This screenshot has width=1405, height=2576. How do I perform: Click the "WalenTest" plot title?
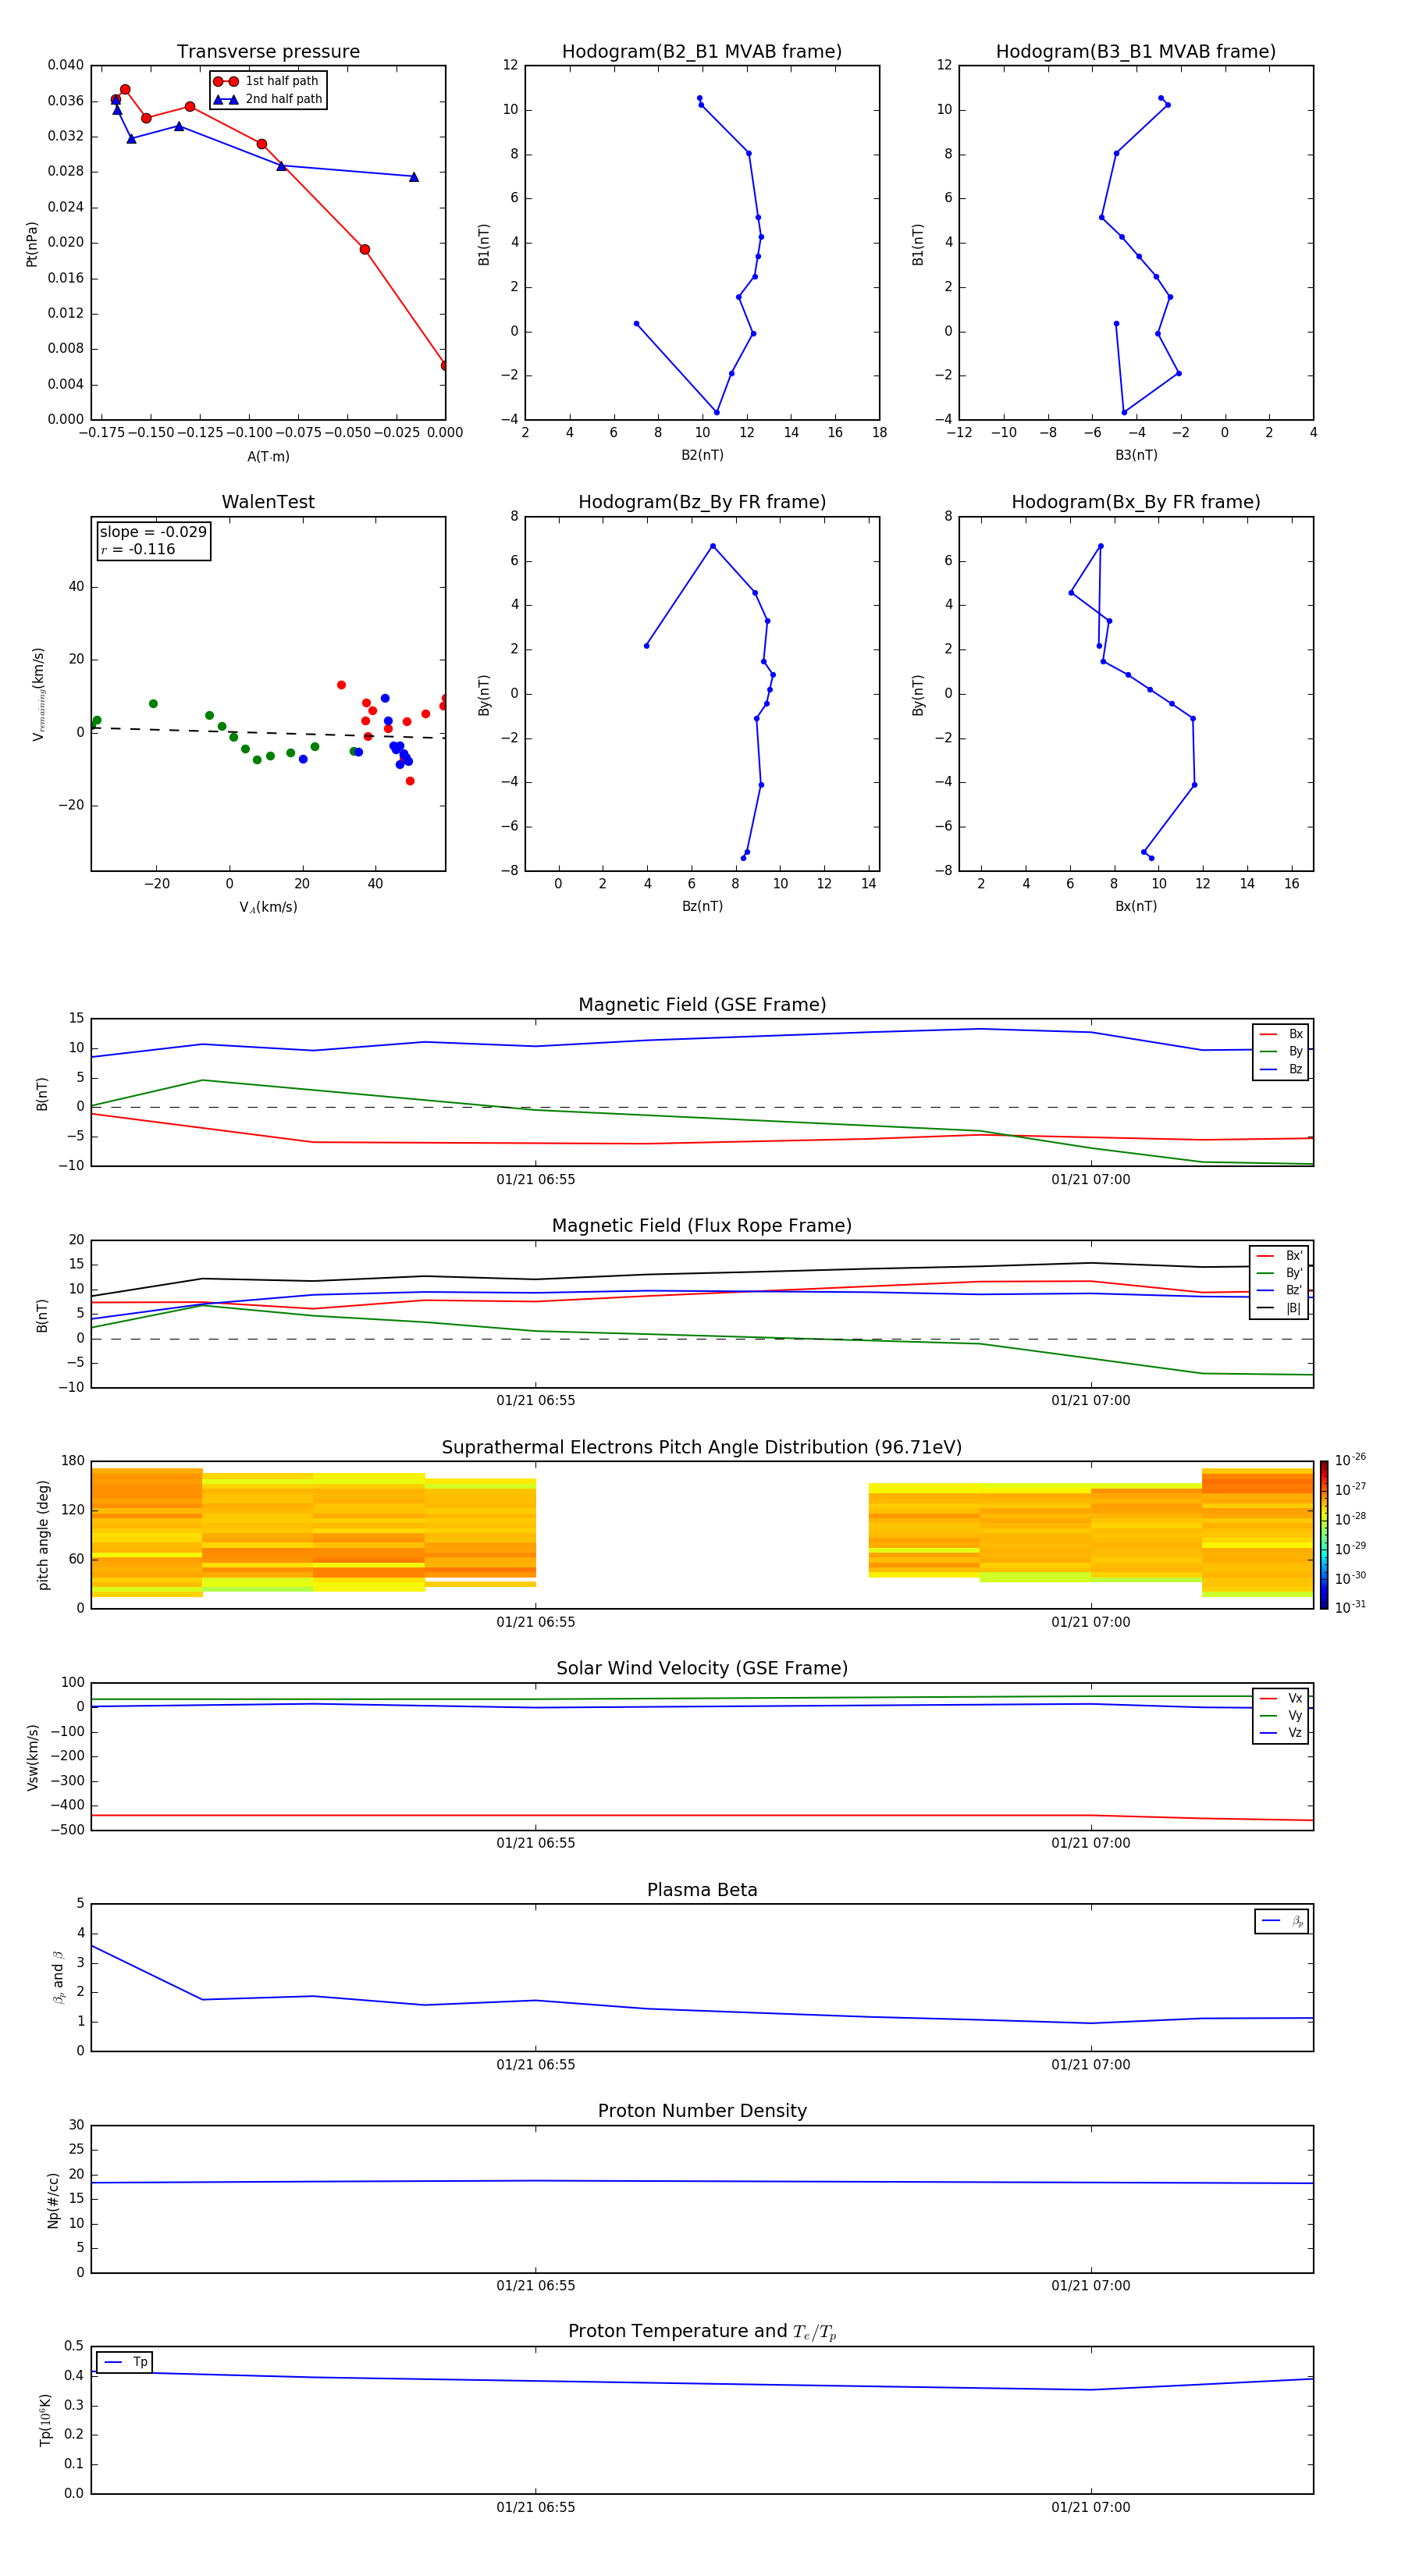click(268, 502)
